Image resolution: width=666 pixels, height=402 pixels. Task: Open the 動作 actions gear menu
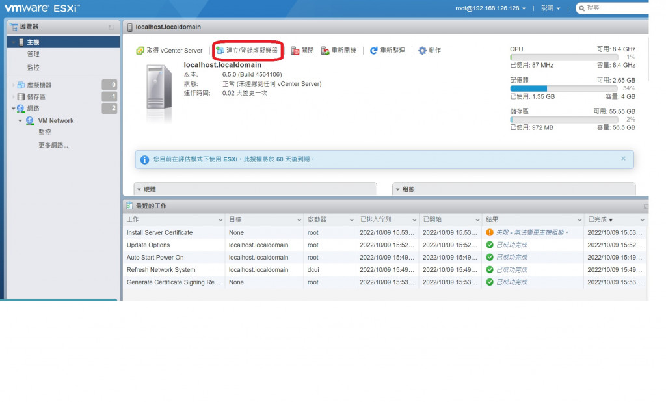[429, 51]
